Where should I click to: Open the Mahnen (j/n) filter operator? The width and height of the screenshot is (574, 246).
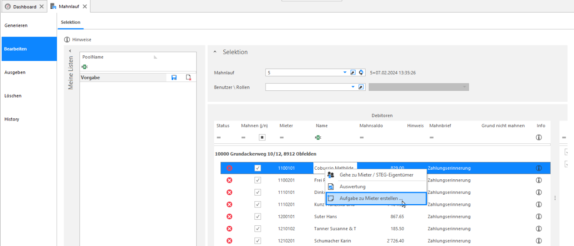click(243, 137)
